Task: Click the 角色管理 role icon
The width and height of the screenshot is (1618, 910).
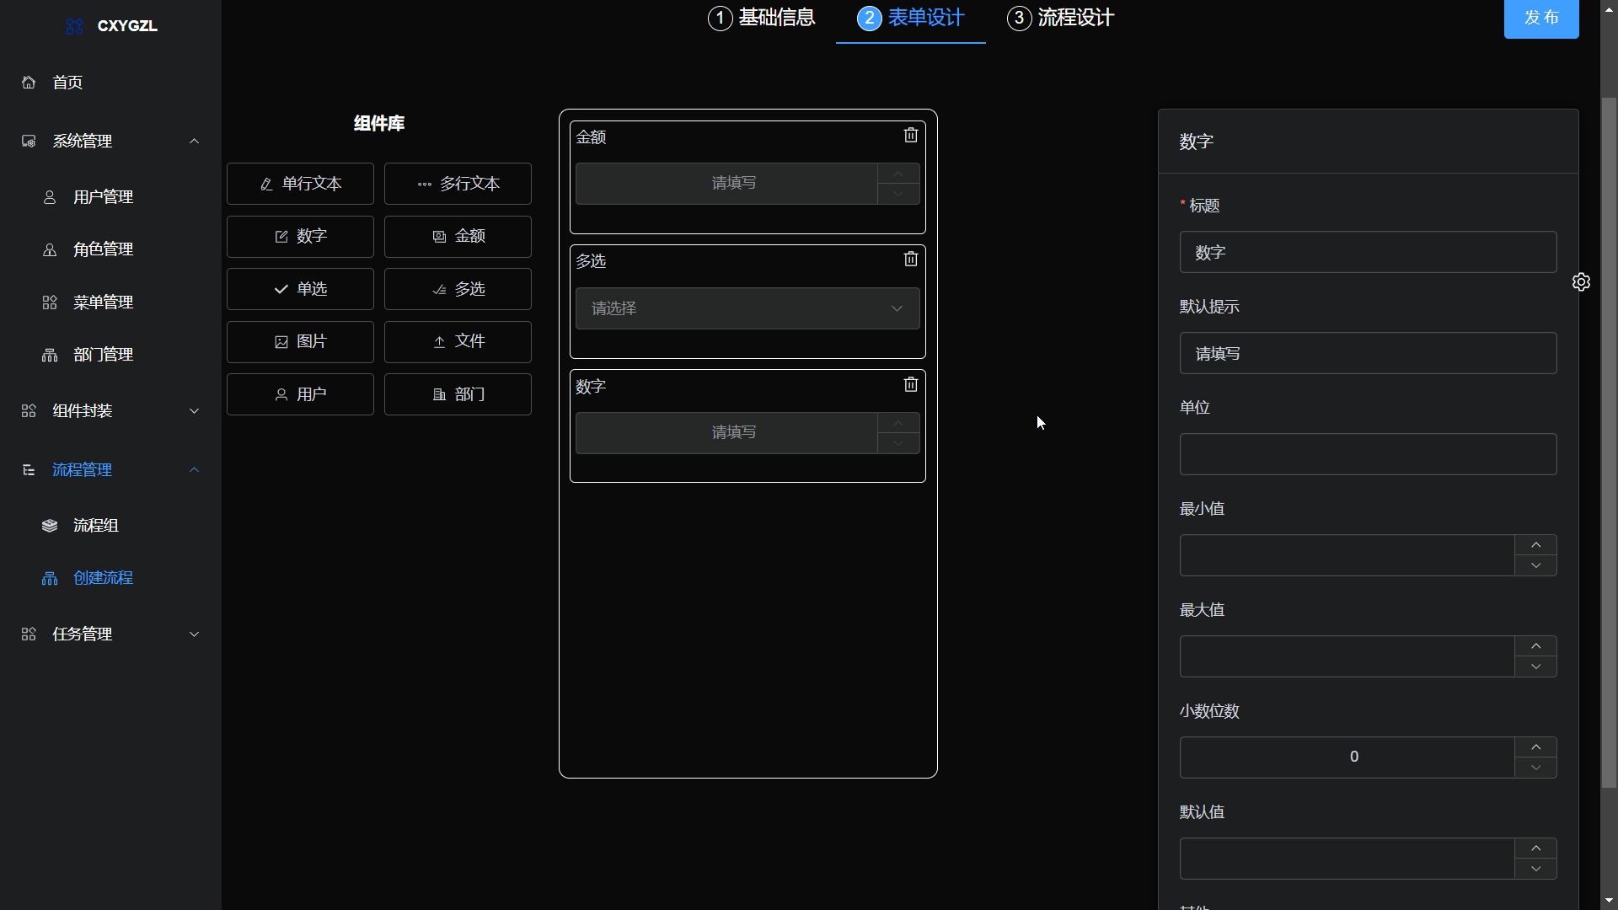Action: [x=50, y=249]
